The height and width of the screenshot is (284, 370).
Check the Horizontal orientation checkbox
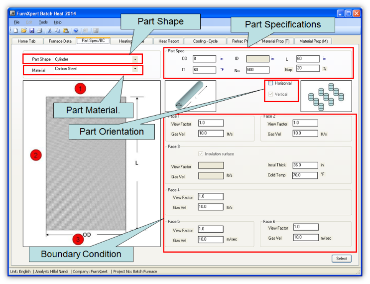point(271,83)
